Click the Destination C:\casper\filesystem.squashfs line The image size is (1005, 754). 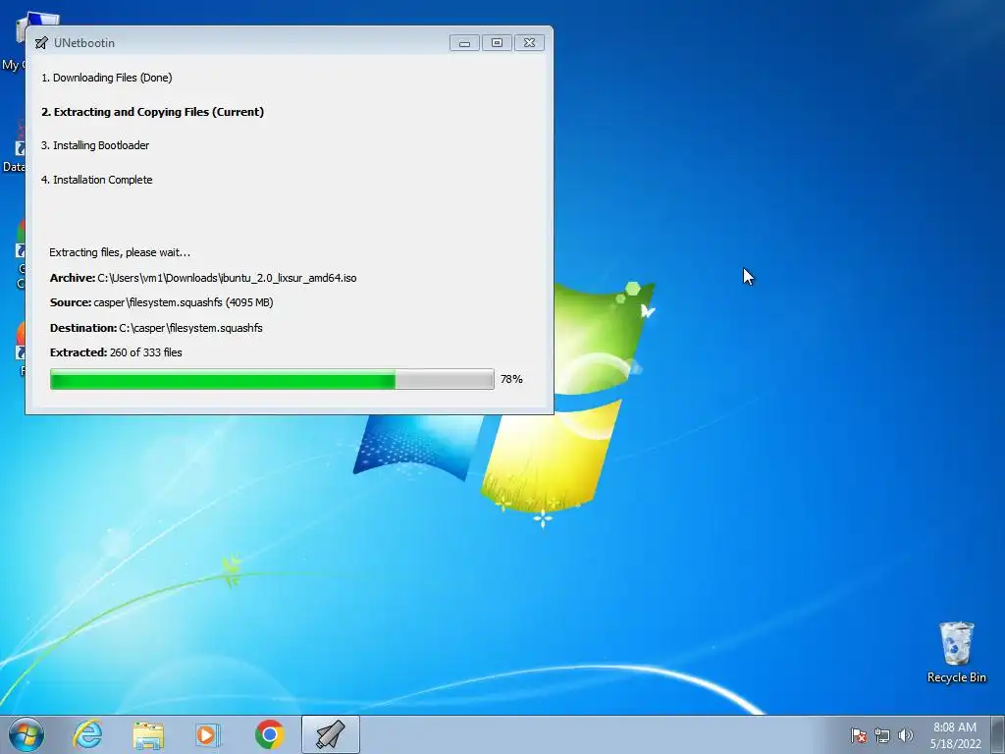pyautogui.click(x=156, y=328)
